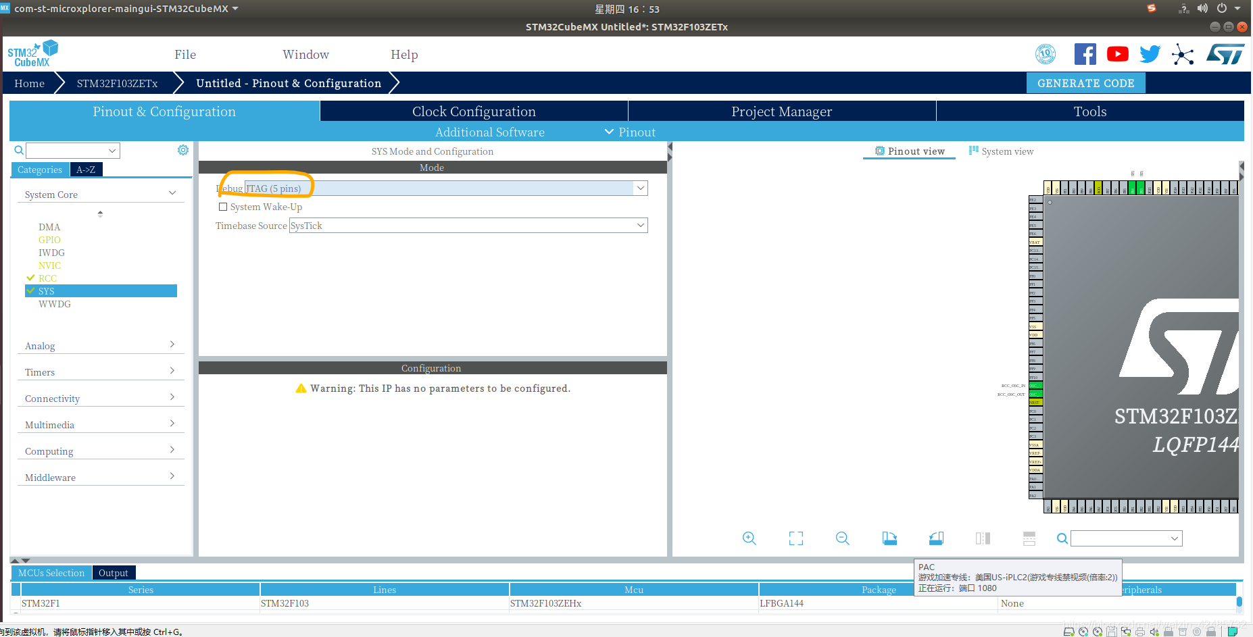Switch to System view

coord(1001,151)
